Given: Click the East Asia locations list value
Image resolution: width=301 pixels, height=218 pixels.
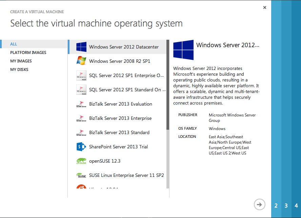Looking at the screenshot, I should pyautogui.click(x=230, y=145).
